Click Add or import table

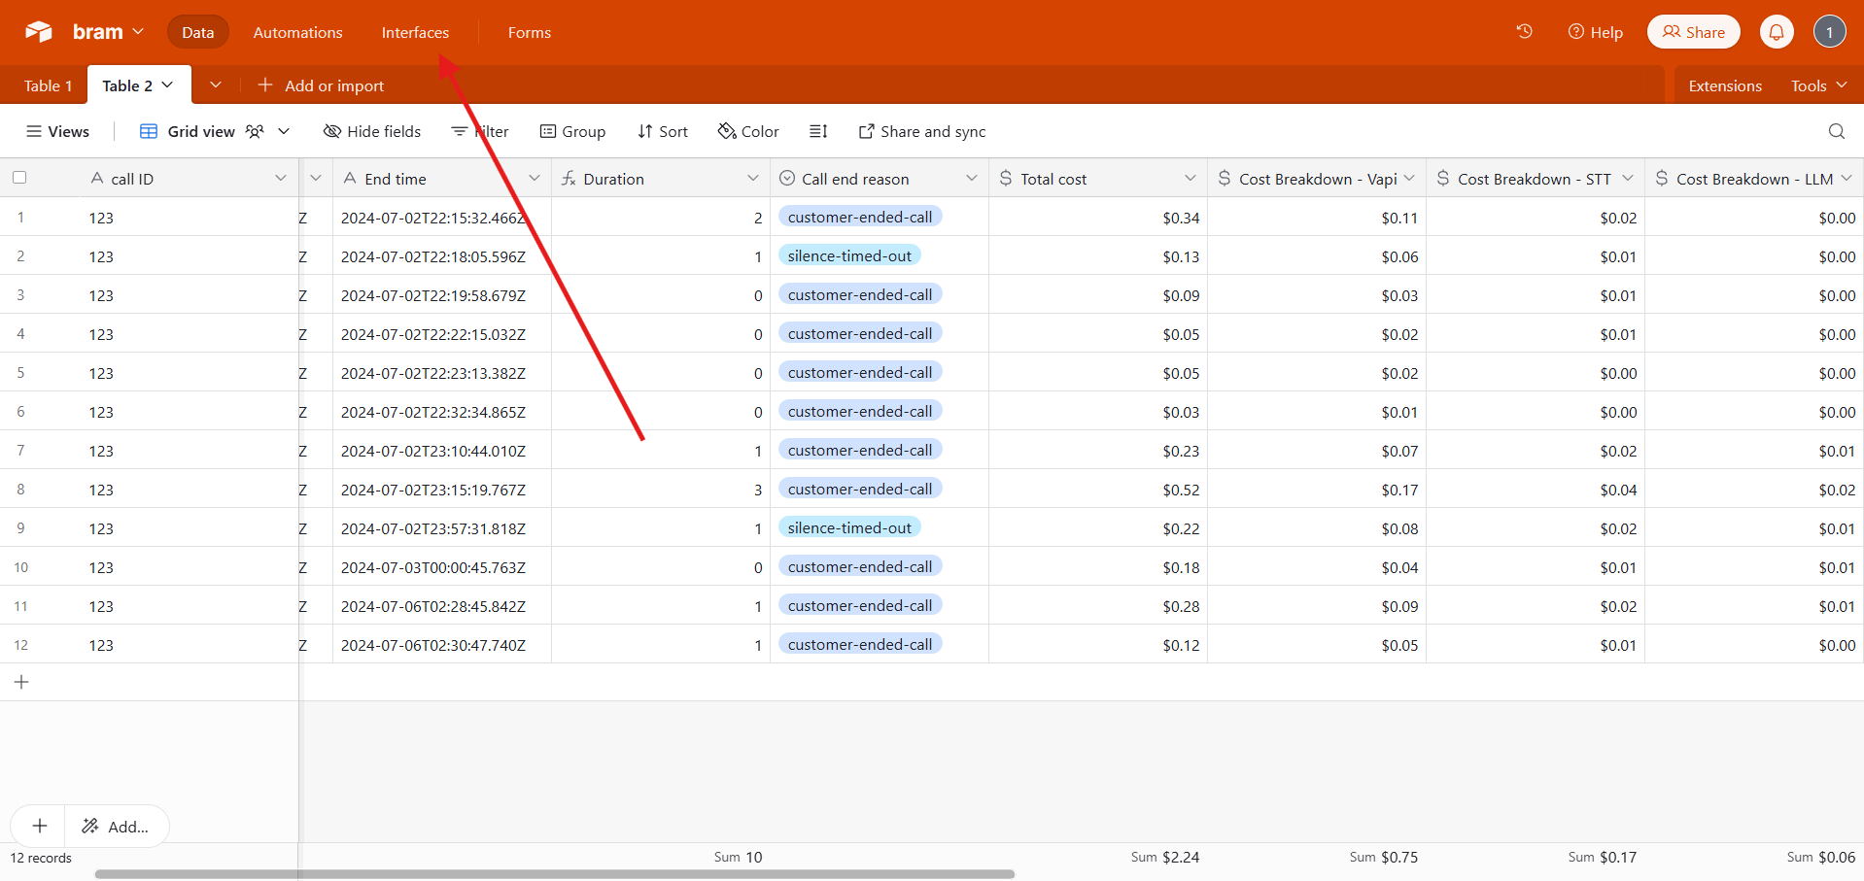coord(321,85)
